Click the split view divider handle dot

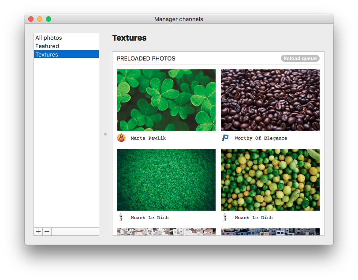105,134
